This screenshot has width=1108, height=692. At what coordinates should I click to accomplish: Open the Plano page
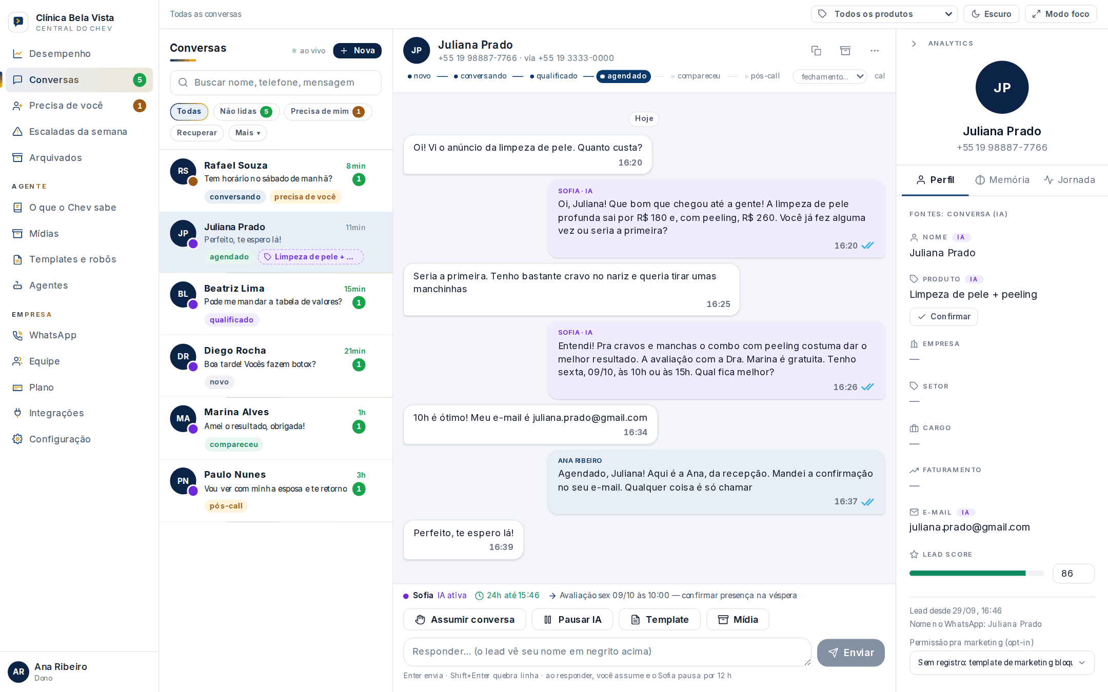[x=80, y=388]
